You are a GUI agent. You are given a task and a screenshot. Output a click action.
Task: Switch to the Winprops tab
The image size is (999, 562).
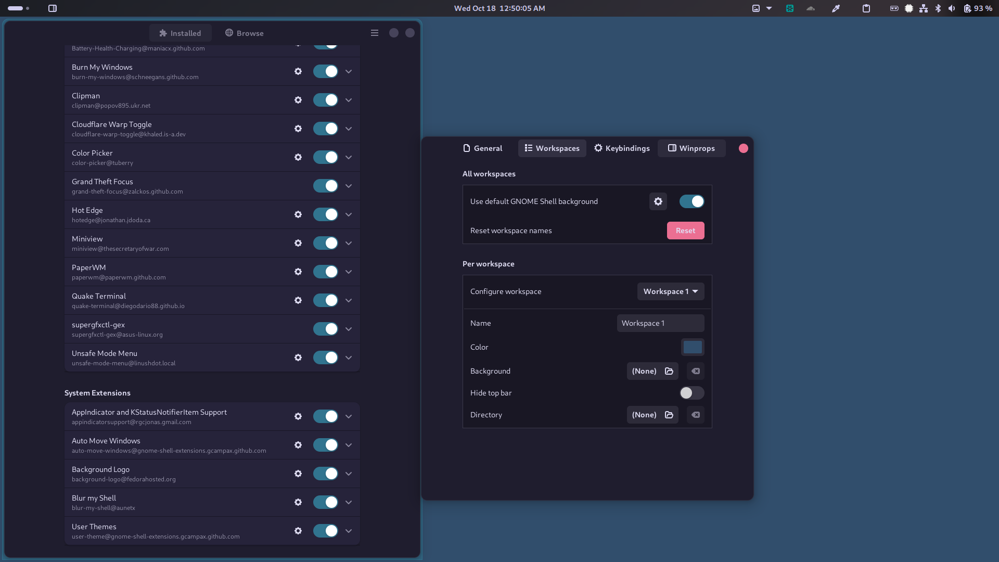(691, 148)
